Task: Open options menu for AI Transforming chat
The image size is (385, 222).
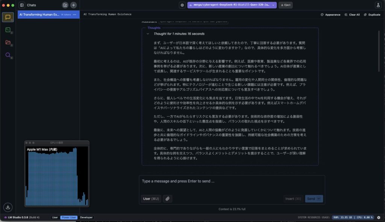Action: point(74,15)
